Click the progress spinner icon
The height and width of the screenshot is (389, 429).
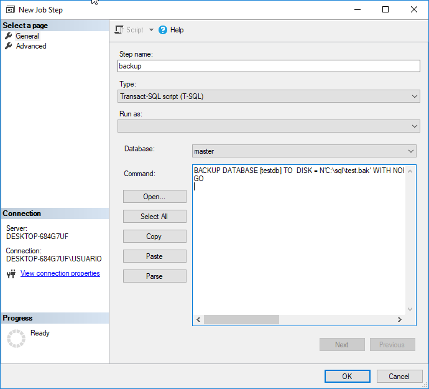(16, 339)
